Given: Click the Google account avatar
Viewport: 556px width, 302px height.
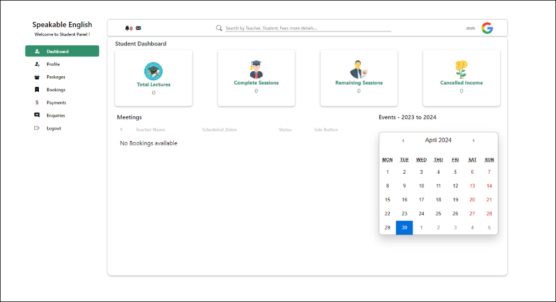Looking at the screenshot, I should 487,28.
